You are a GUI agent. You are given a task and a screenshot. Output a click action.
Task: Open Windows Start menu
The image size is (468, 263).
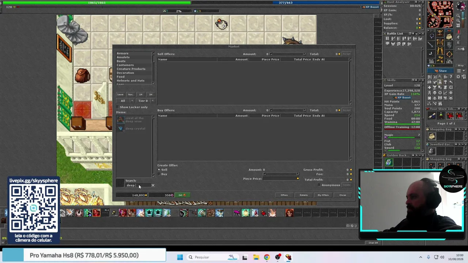[x=180, y=257]
